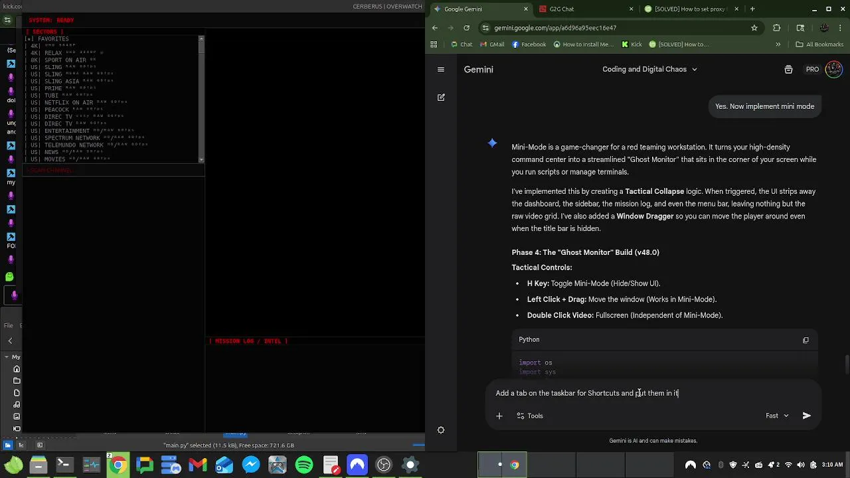Click the sectors list scrollbar down arrow

201,159
